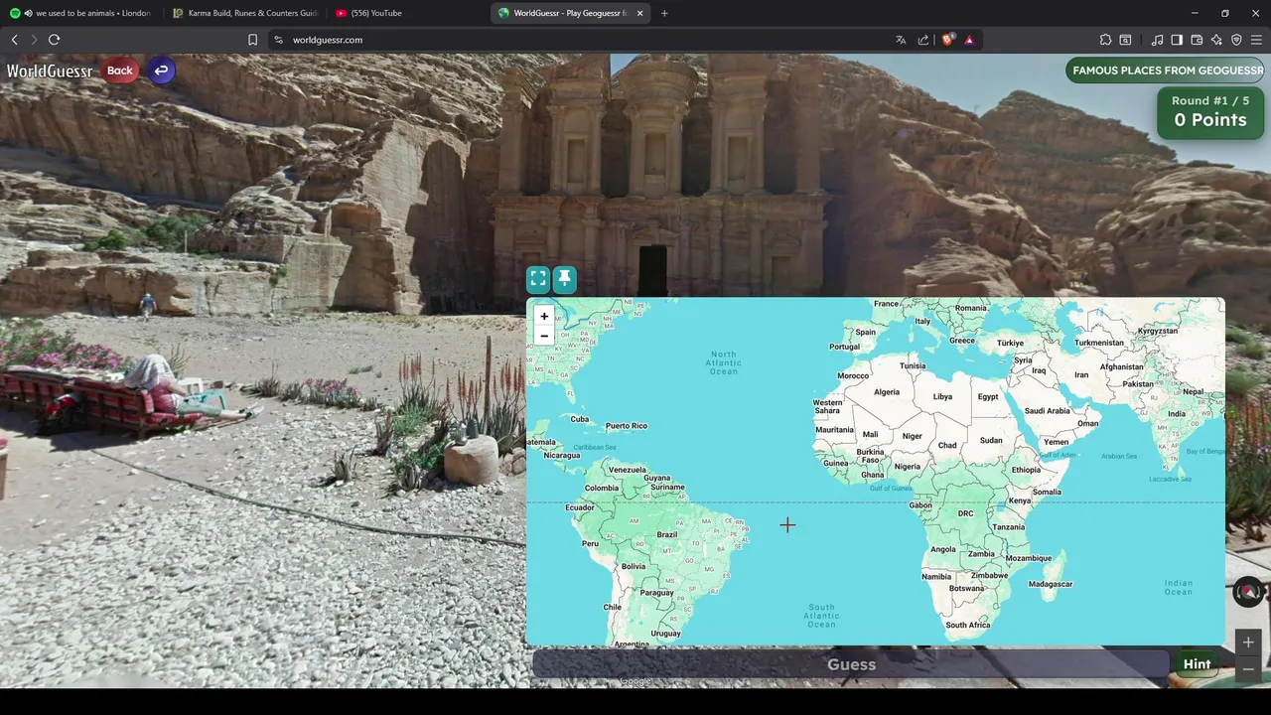This screenshot has height=715, width=1271.
Task: Click Cuba on the map
Action: coord(580,418)
